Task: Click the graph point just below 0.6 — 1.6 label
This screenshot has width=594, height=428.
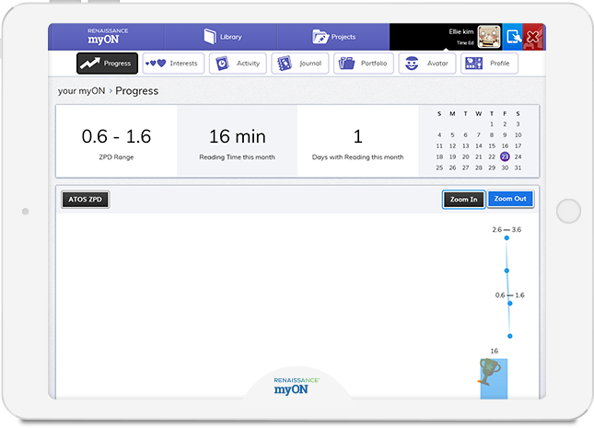Action: tap(510, 304)
